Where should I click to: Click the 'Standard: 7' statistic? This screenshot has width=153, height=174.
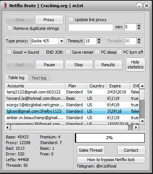[51, 143]
